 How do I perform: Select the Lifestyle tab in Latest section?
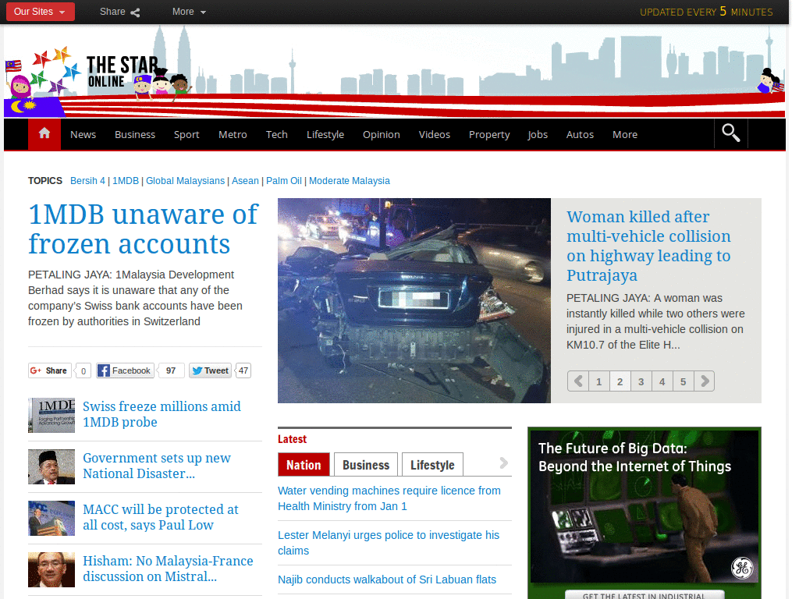pyautogui.click(x=432, y=464)
